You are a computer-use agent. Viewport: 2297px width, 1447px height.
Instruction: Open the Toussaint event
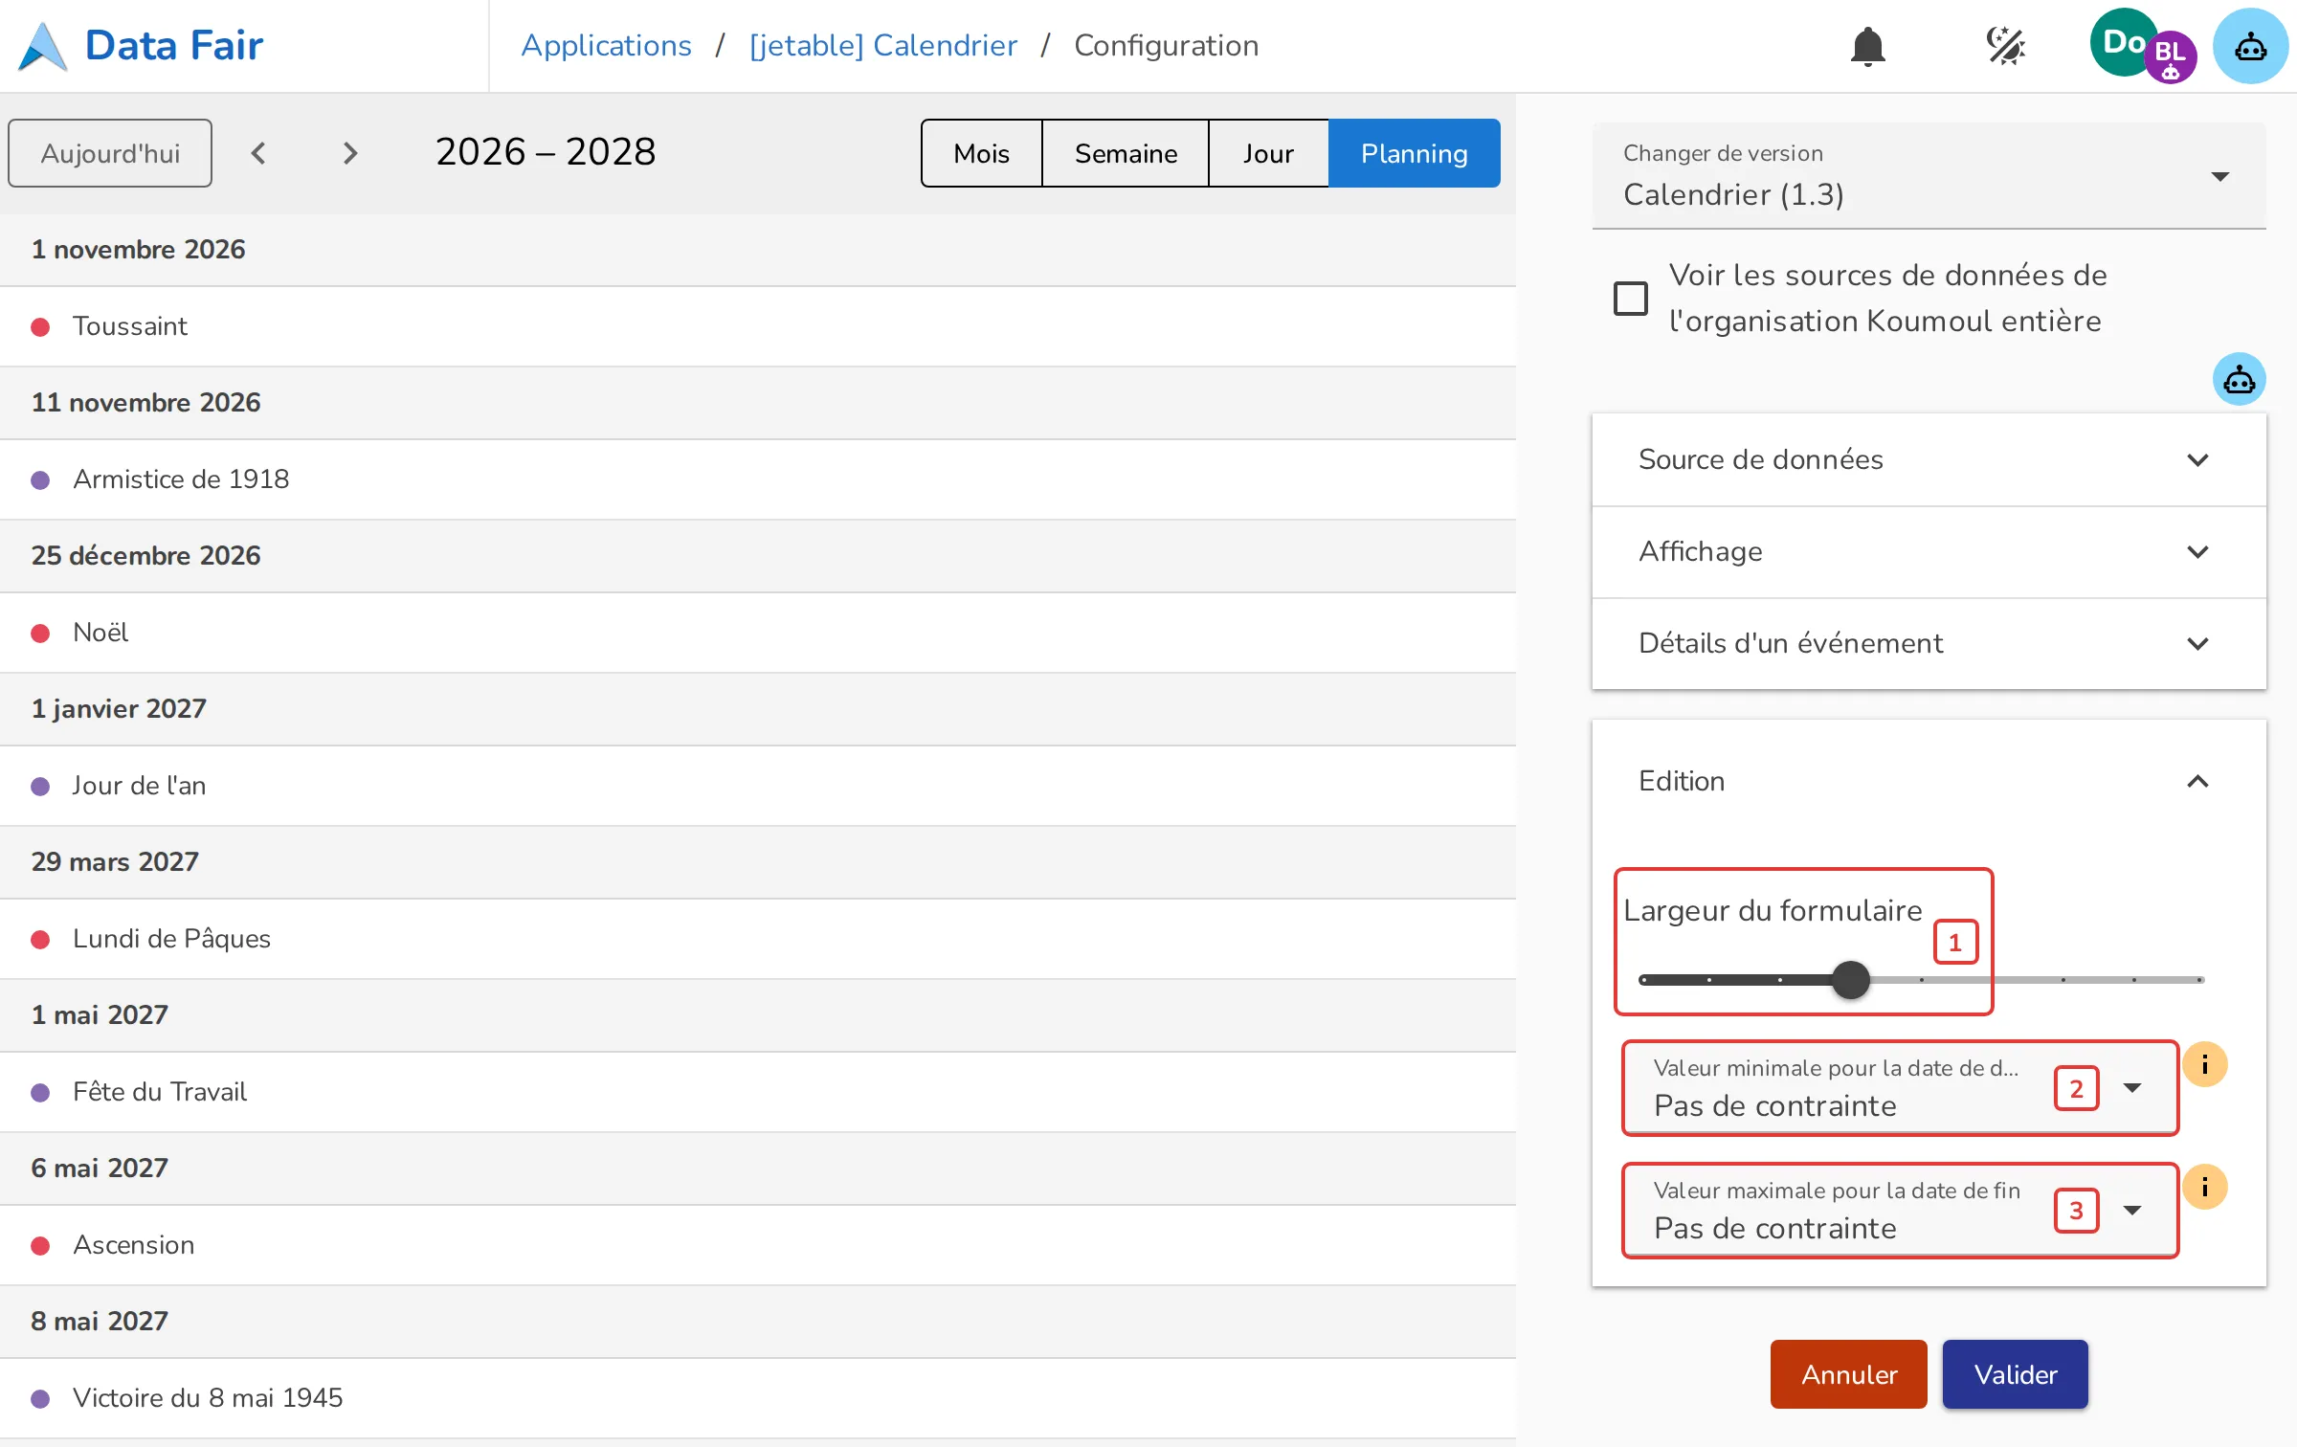coord(758,326)
